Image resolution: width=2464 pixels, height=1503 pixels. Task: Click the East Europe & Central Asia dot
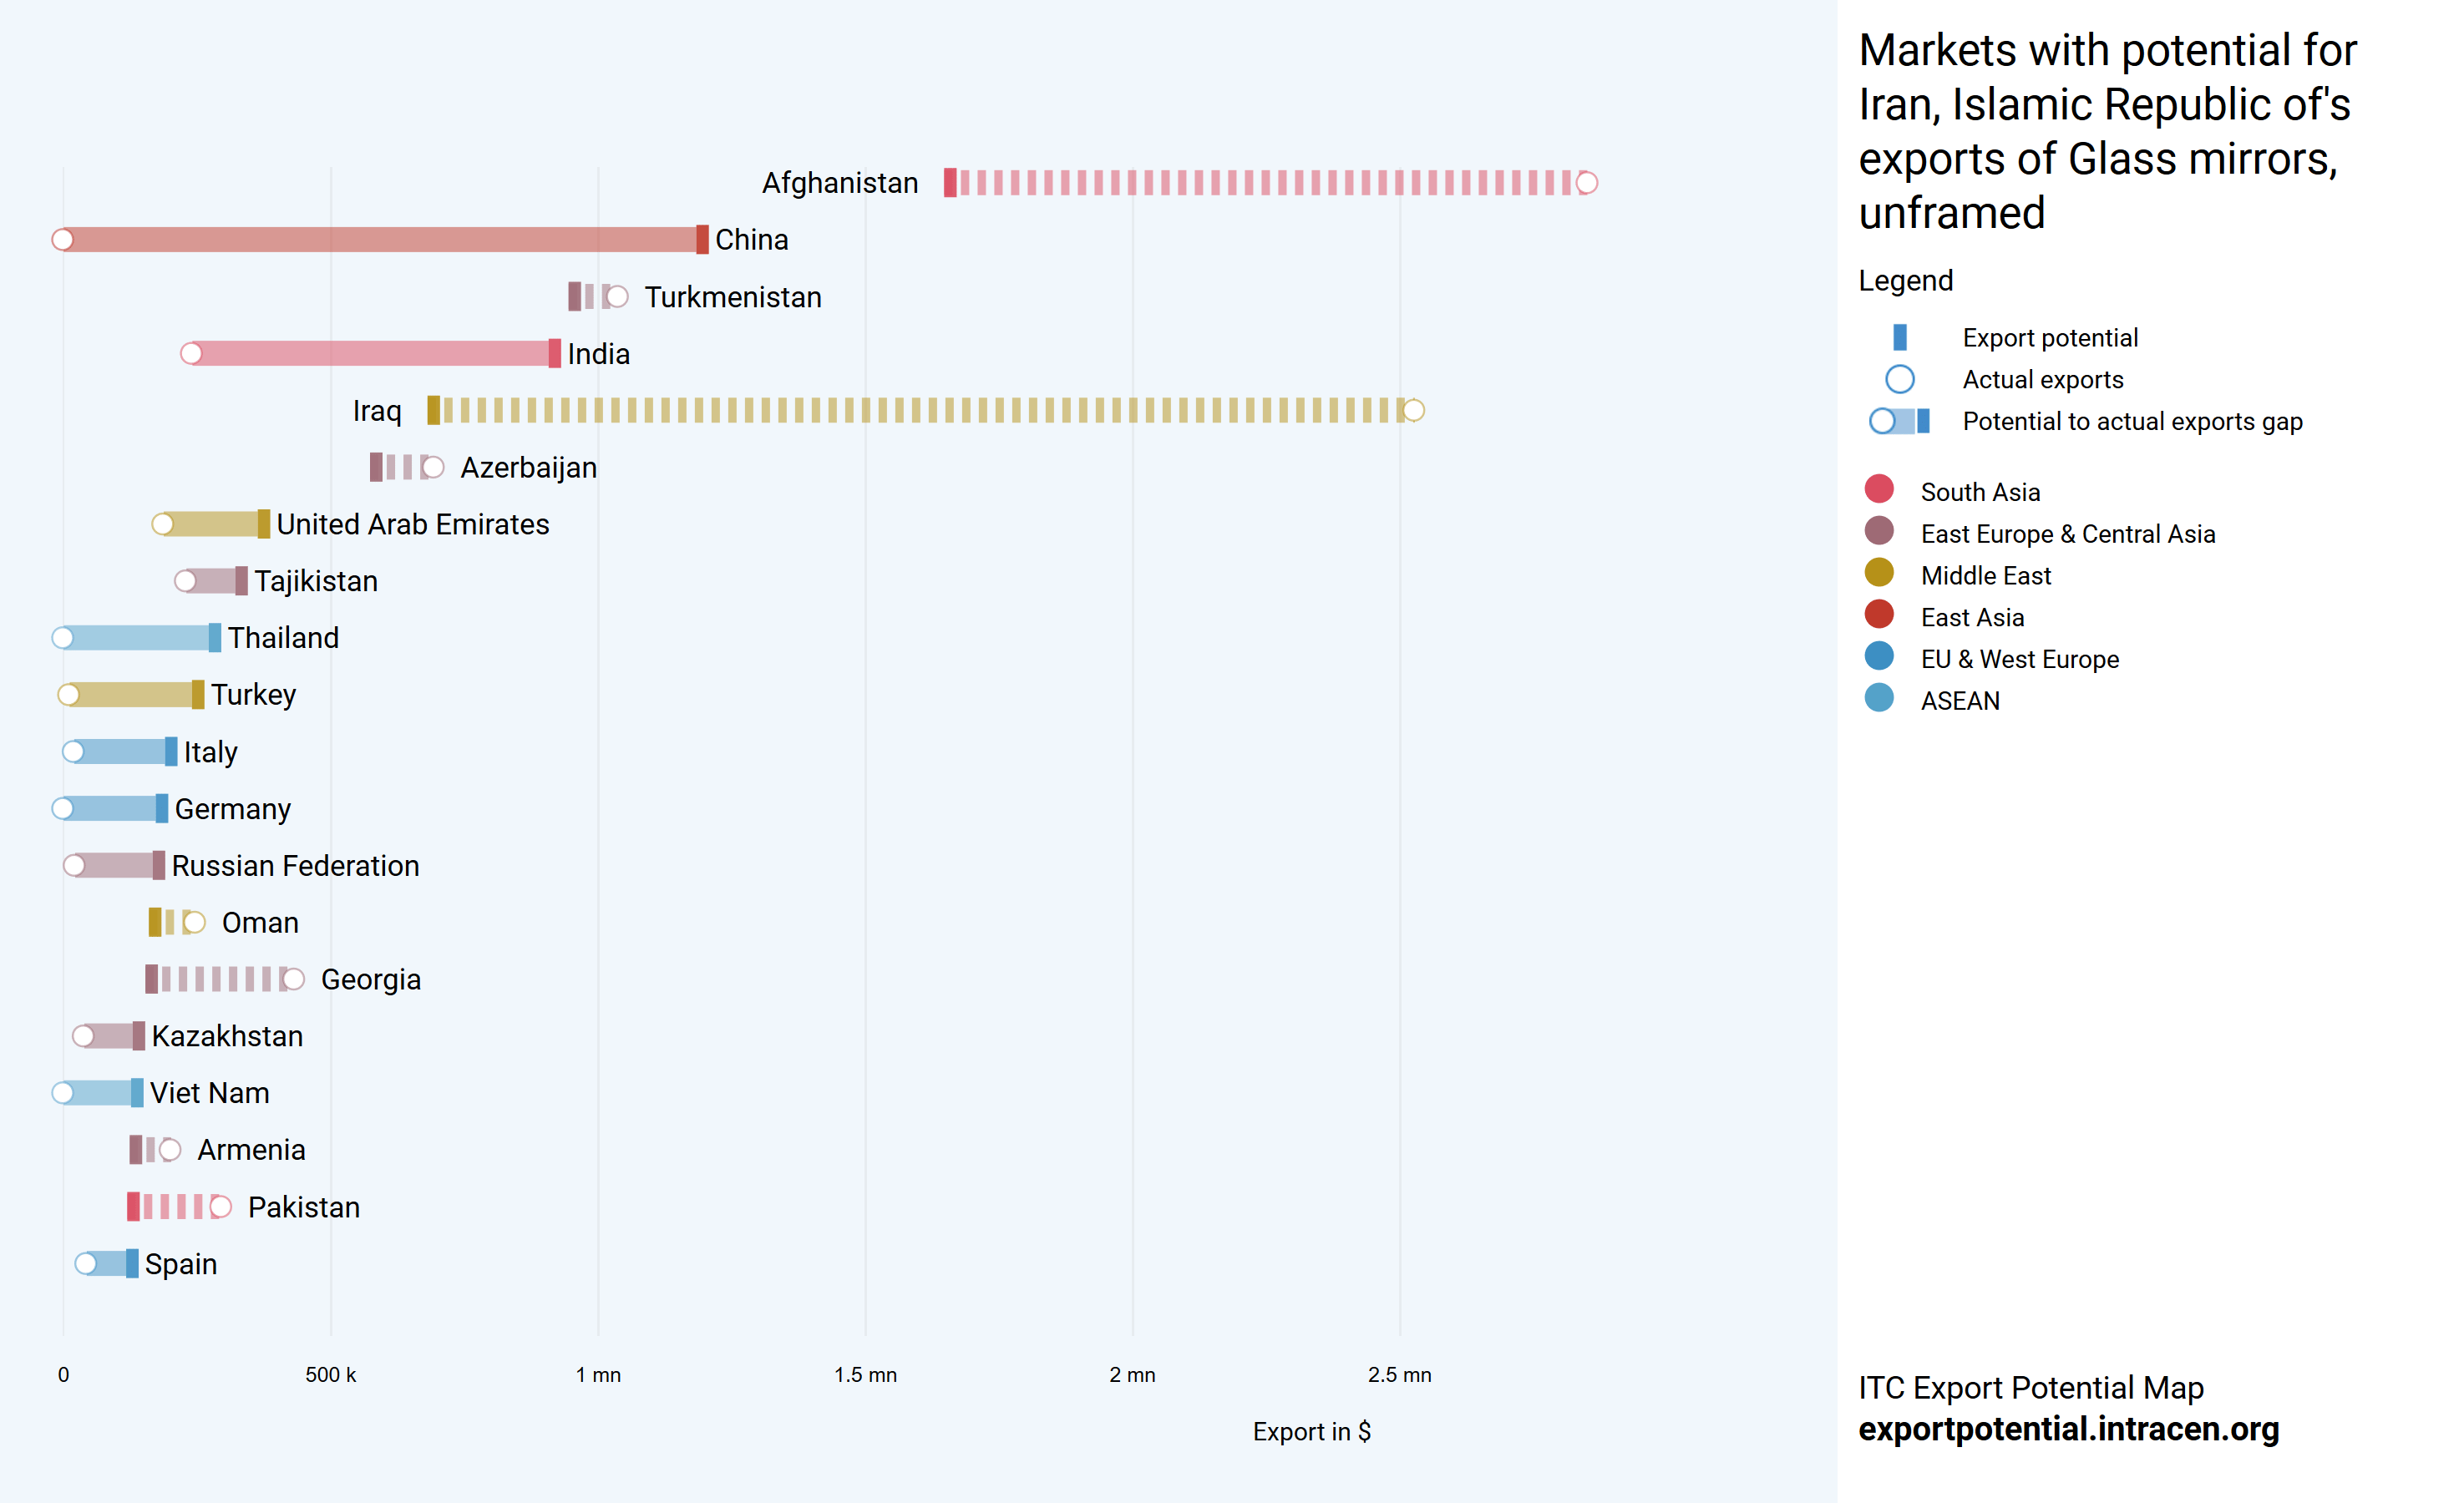point(1879,531)
